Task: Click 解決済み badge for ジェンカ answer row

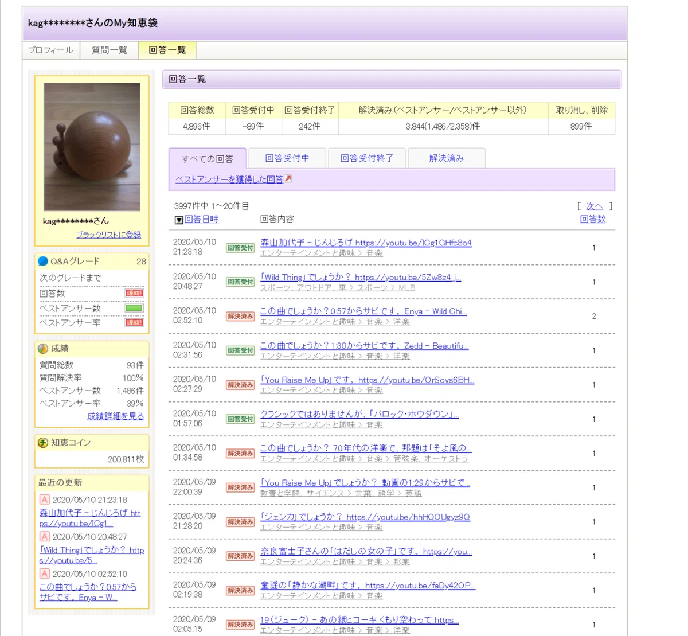Action: 240,522
